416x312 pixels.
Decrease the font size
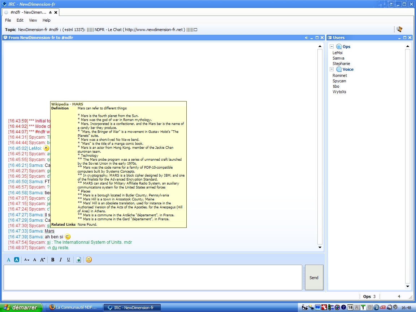click(x=26, y=260)
